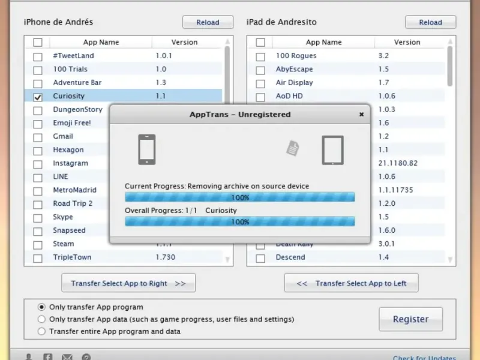Tick the Skype checkbox
480x360 pixels.
(38, 218)
